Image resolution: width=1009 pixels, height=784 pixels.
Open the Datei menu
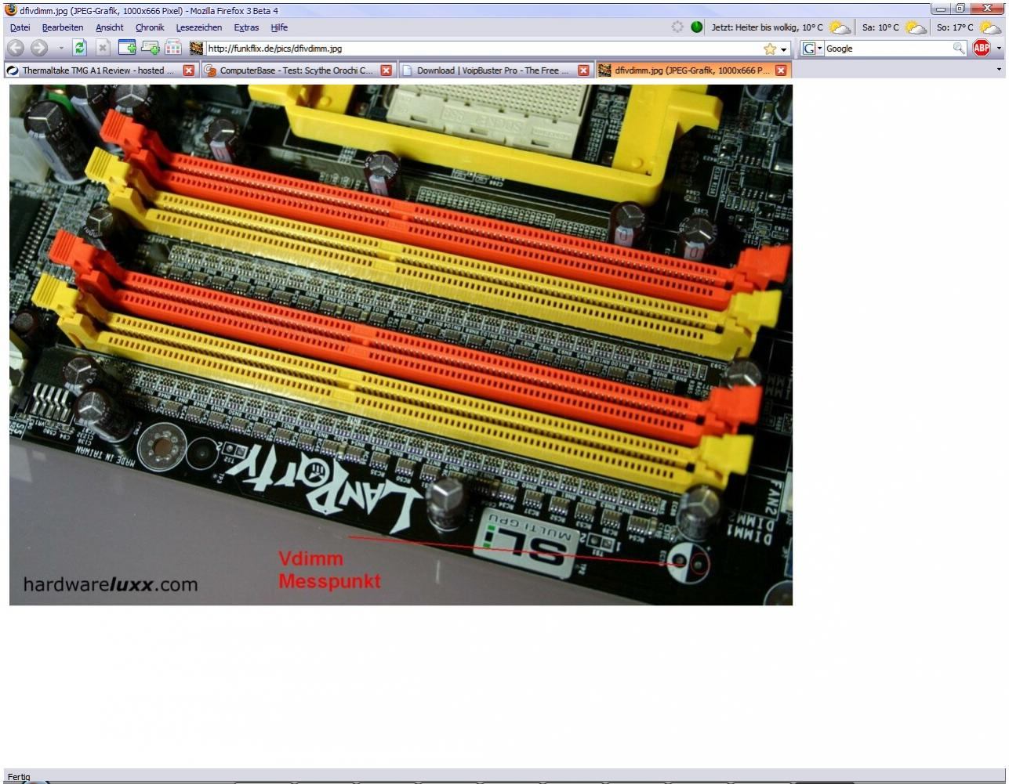(20, 27)
